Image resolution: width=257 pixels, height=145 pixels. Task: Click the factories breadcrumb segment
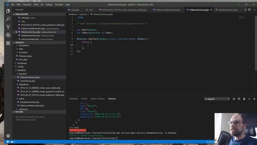(x=83, y=14)
